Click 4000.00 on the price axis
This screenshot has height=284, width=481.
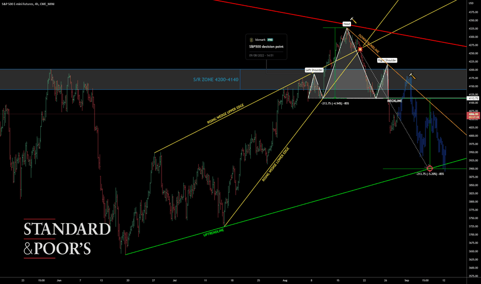(473, 136)
